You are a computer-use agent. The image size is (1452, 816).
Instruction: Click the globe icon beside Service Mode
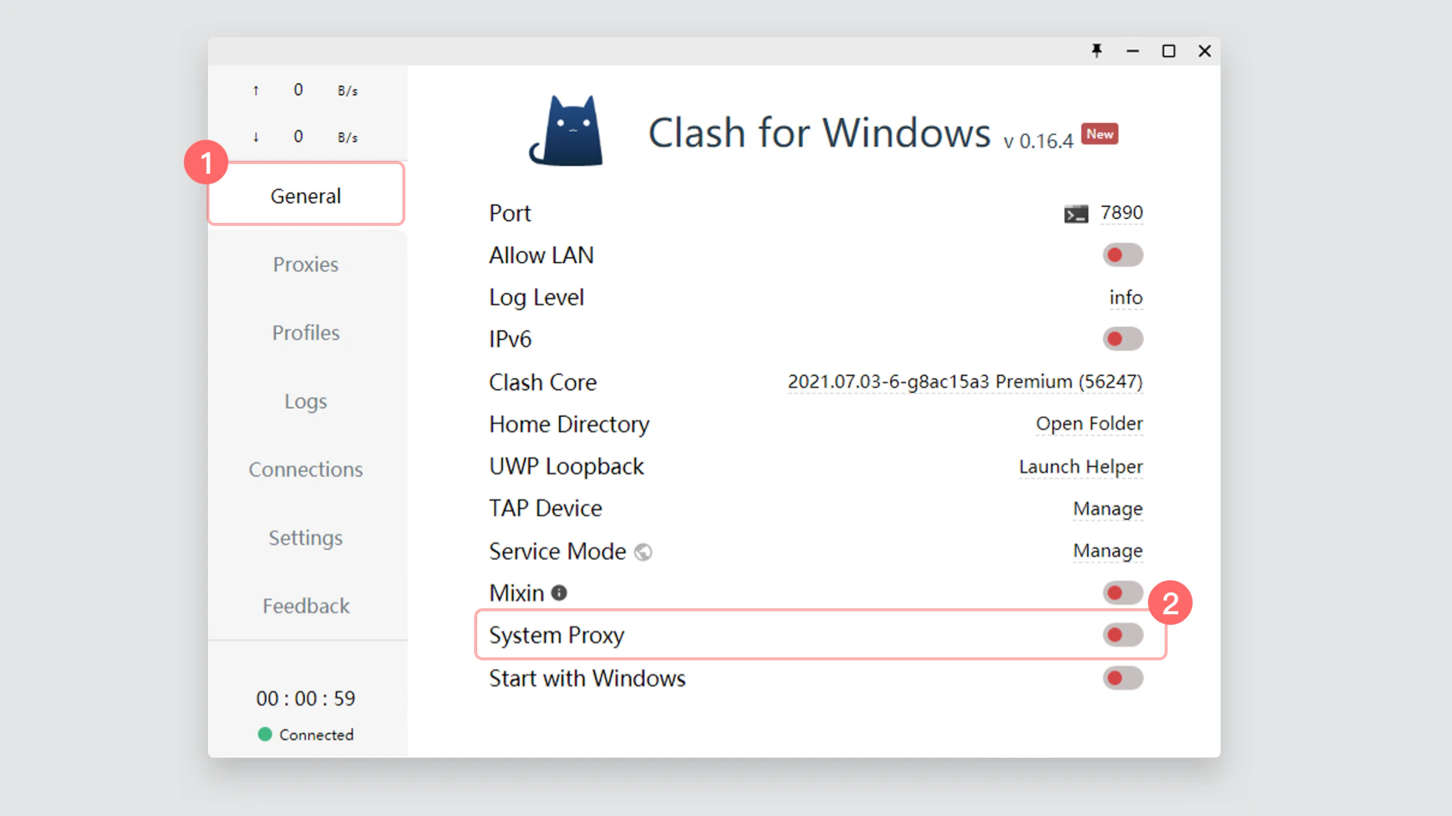coord(643,552)
